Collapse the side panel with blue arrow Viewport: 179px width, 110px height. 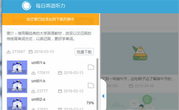tap(103, 96)
